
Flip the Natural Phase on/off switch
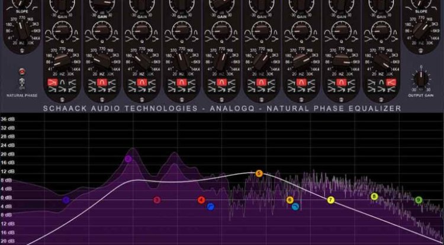coord(21,82)
